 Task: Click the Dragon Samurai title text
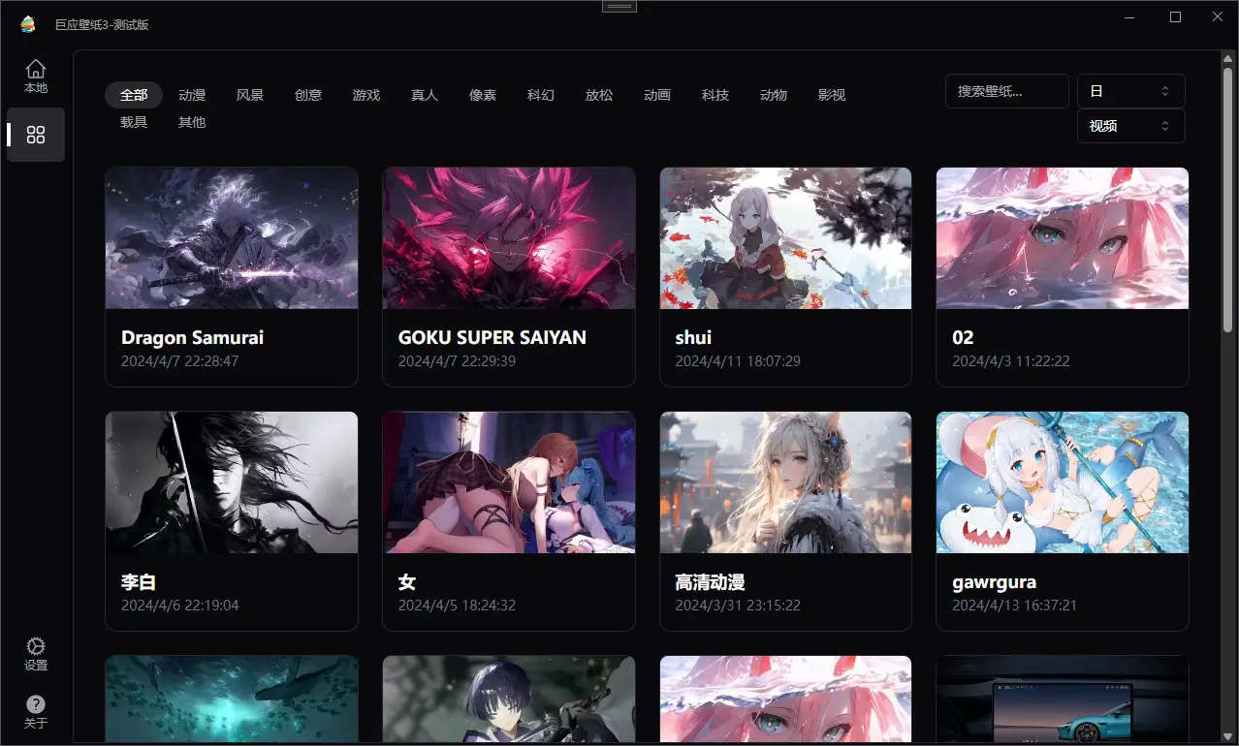[x=192, y=337]
